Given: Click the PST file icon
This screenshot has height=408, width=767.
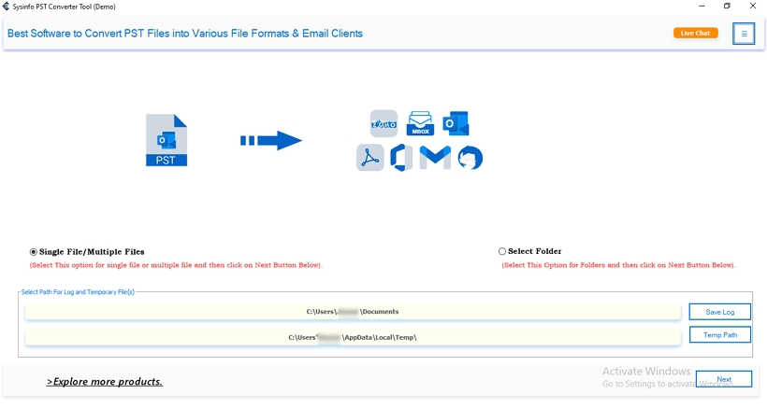Looking at the screenshot, I should pos(166,140).
